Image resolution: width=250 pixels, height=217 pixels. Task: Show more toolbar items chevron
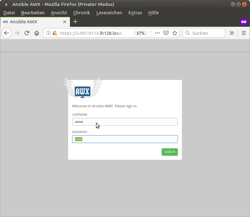click(232, 33)
